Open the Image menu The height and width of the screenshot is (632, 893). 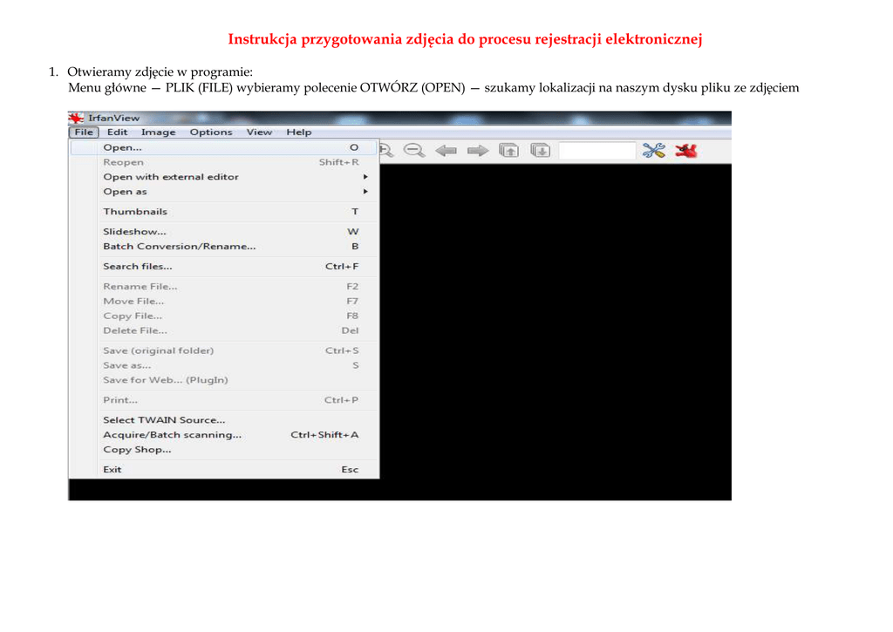[x=158, y=133]
